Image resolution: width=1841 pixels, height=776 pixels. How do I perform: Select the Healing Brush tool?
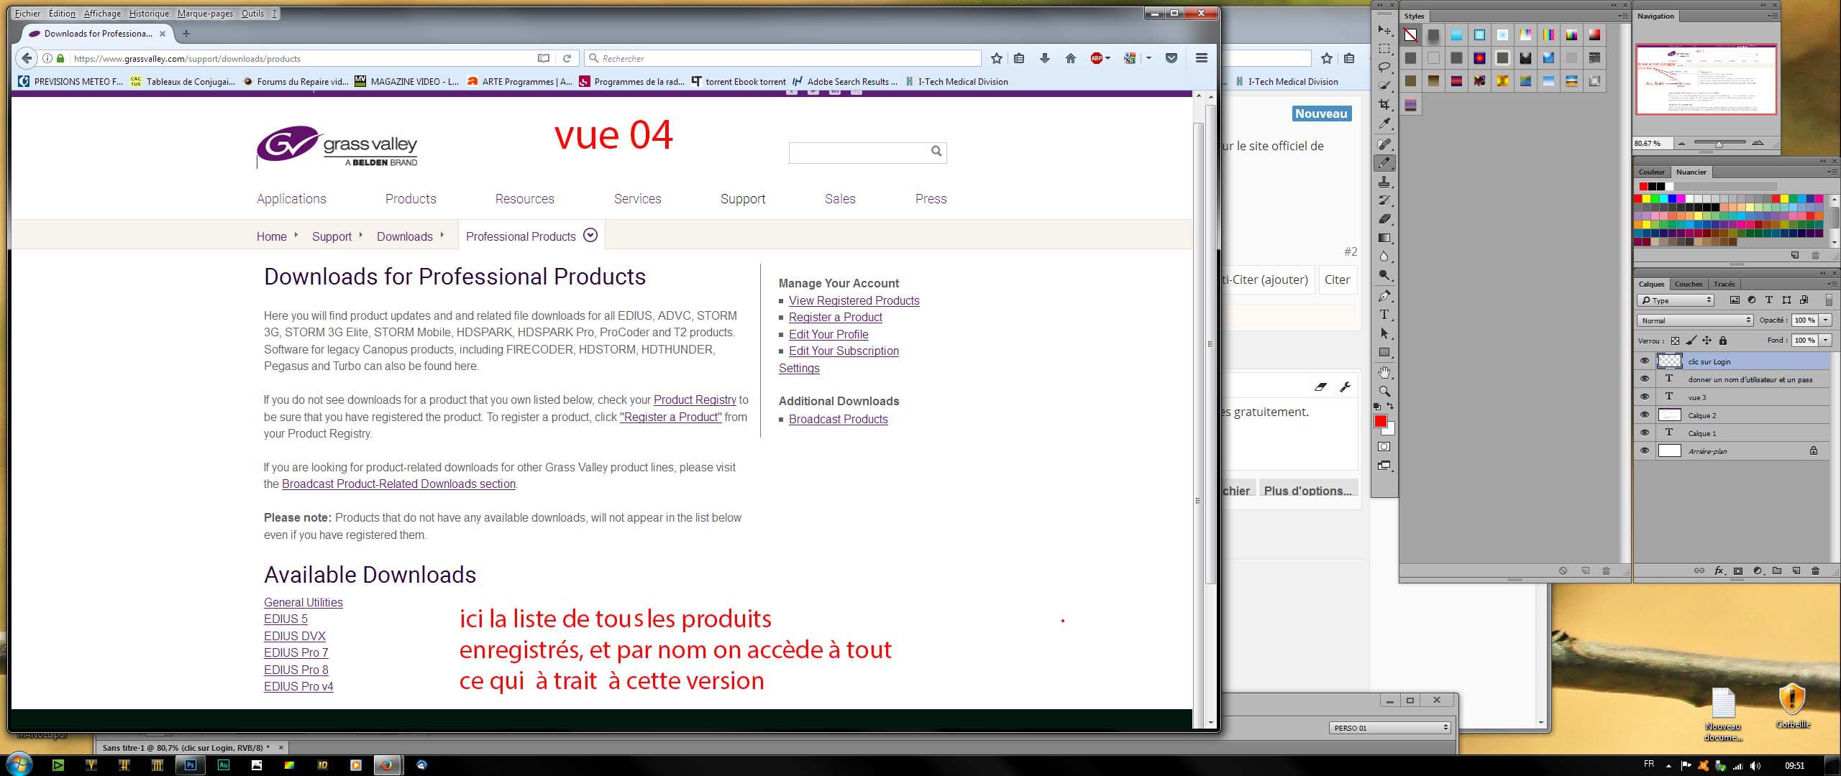(x=1384, y=144)
